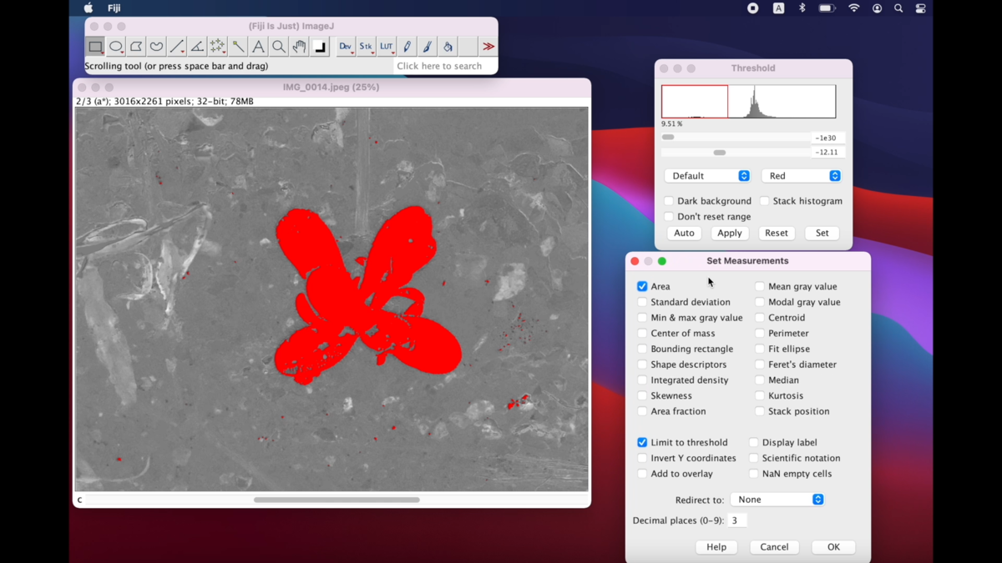Image resolution: width=1002 pixels, height=563 pixels.
Task: Show more tools with the red double arrow
Action: tap(488, 47)
